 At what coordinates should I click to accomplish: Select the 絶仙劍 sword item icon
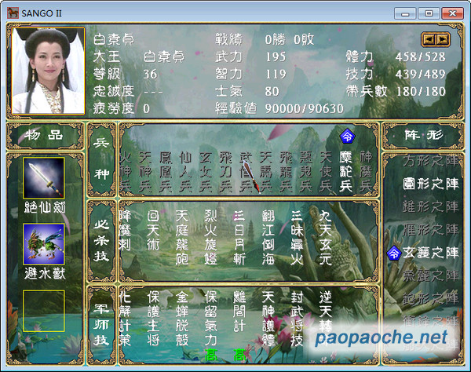pyautogui.click(x=44, y=178)
